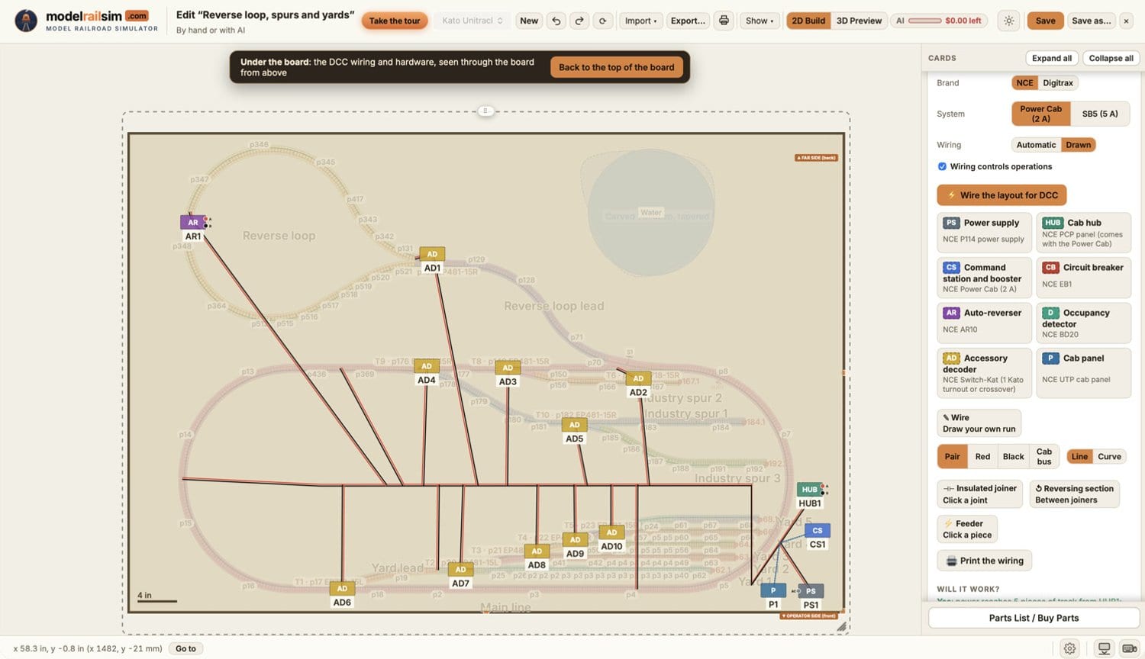The height and width of the screenshot is (659, 1145).
Task: Select Digitrax brand option
Action: (x=1058, y=83)
